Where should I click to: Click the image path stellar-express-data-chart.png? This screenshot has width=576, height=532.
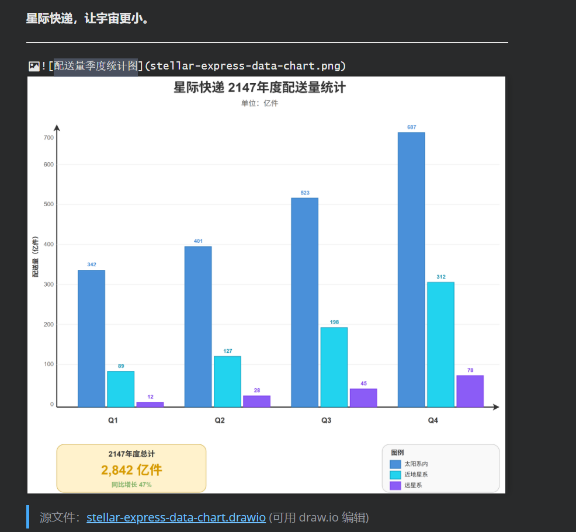pos(246,66)
